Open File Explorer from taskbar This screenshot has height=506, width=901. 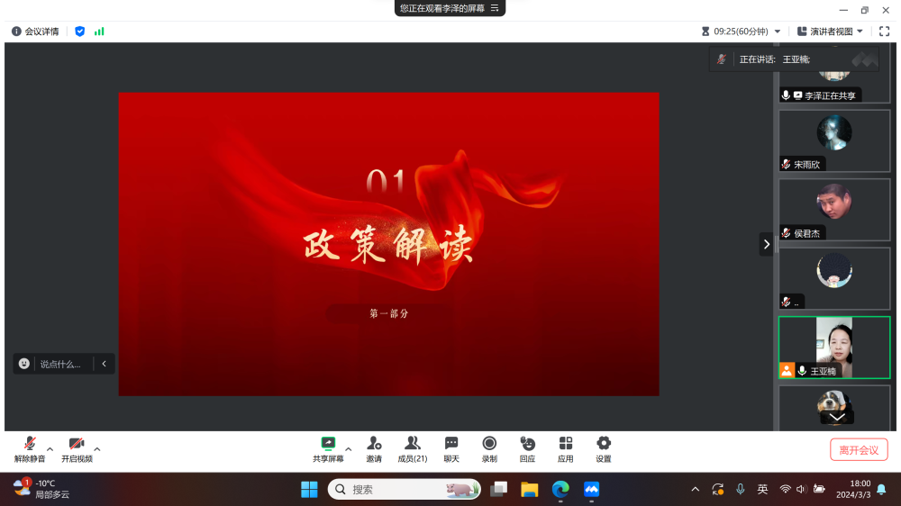click(x=529, y=490)
